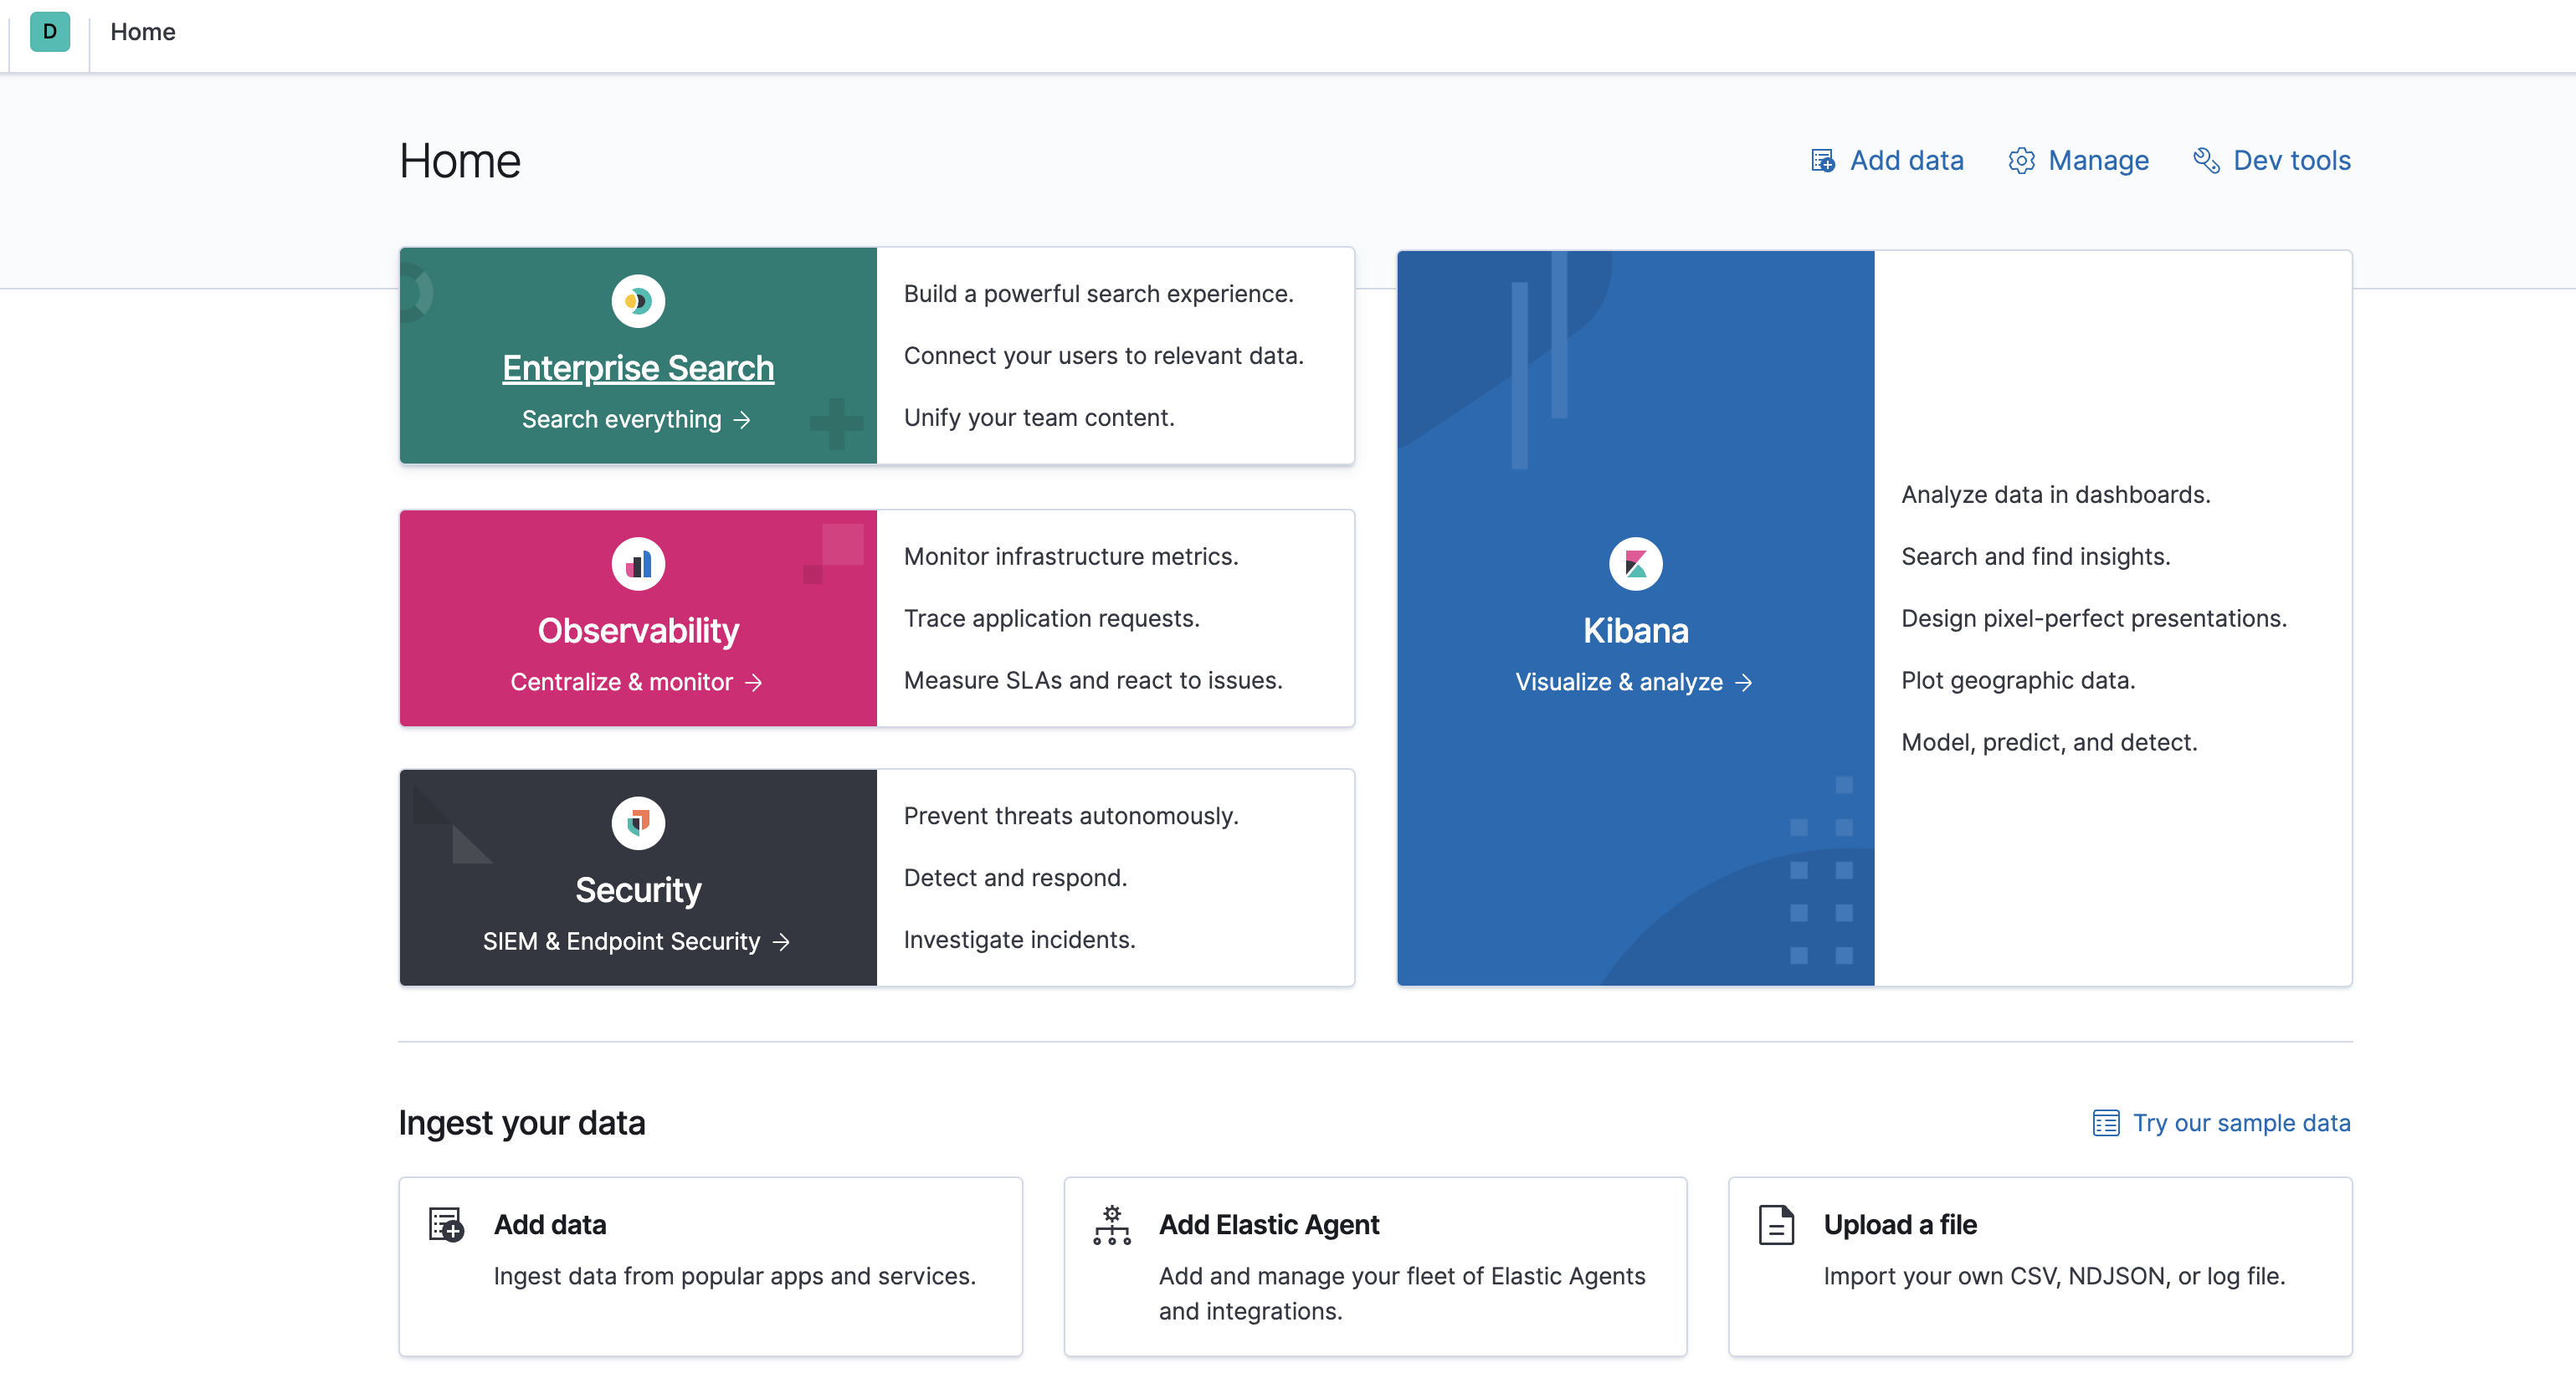Image resolution: width=2576 pixels, height=1394 pixels.
Task: Click the Enterprise Search logo icon
Action: [x=638, y=301]
